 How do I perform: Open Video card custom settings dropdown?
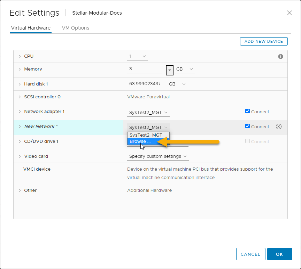[158, 156]
